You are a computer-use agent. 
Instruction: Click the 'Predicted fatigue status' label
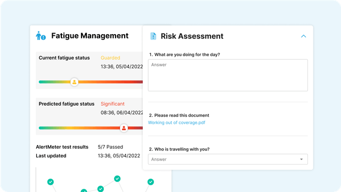tap(67, 104)
